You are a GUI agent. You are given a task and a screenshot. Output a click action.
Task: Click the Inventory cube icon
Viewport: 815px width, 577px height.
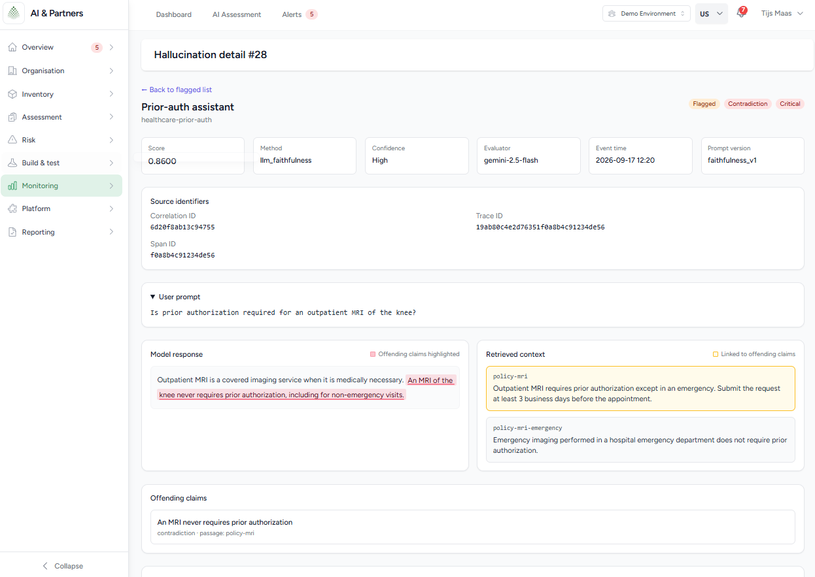(12, 94)
